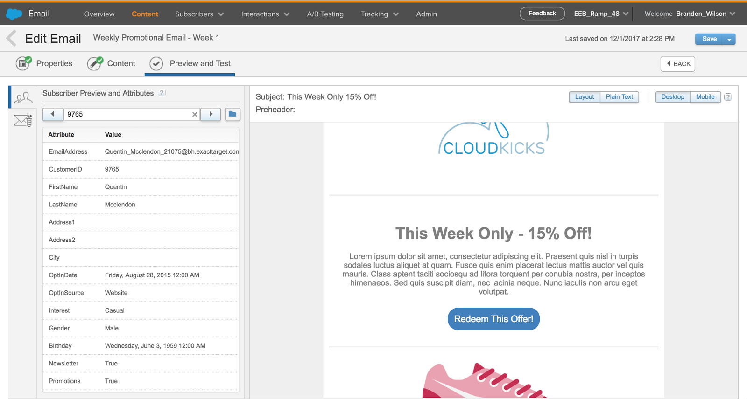Click the Attribute column header

[61, 135]
